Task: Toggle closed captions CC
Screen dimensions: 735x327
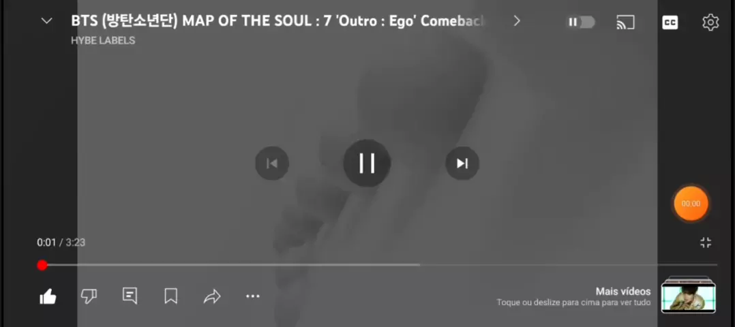Action: (670, 22)
